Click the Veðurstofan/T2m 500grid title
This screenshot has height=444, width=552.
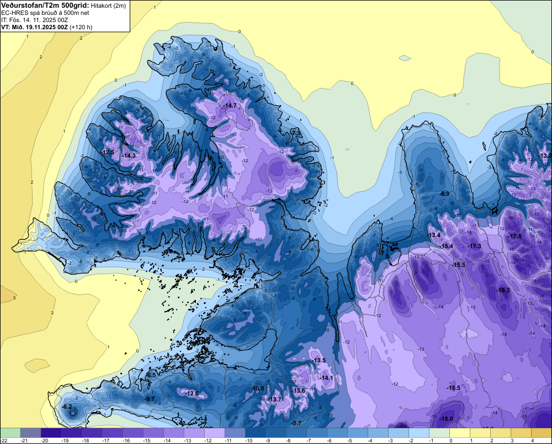pos(45,6)
